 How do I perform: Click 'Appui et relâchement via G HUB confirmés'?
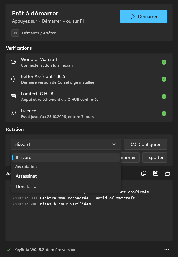point(60,100)
